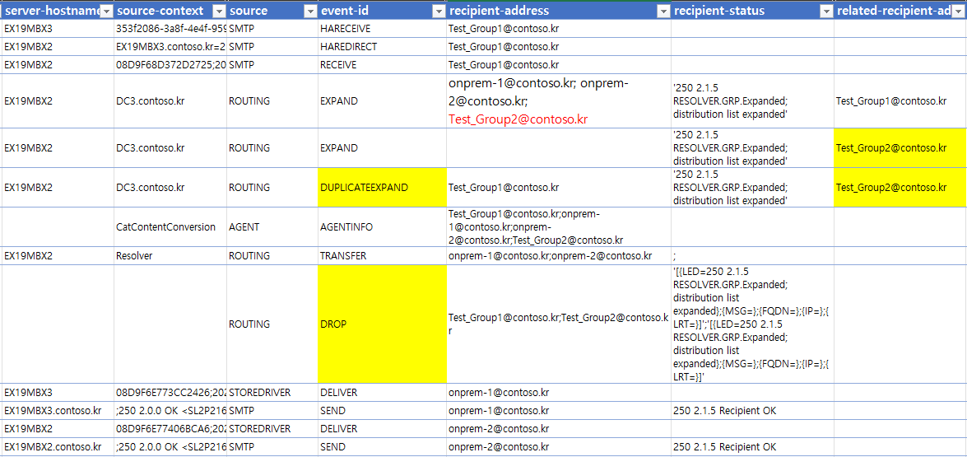Image resolution: width=967 pixels, height=457 pixels.
Task: Select the CatContentConversion cell
Action: pos(170,227)
